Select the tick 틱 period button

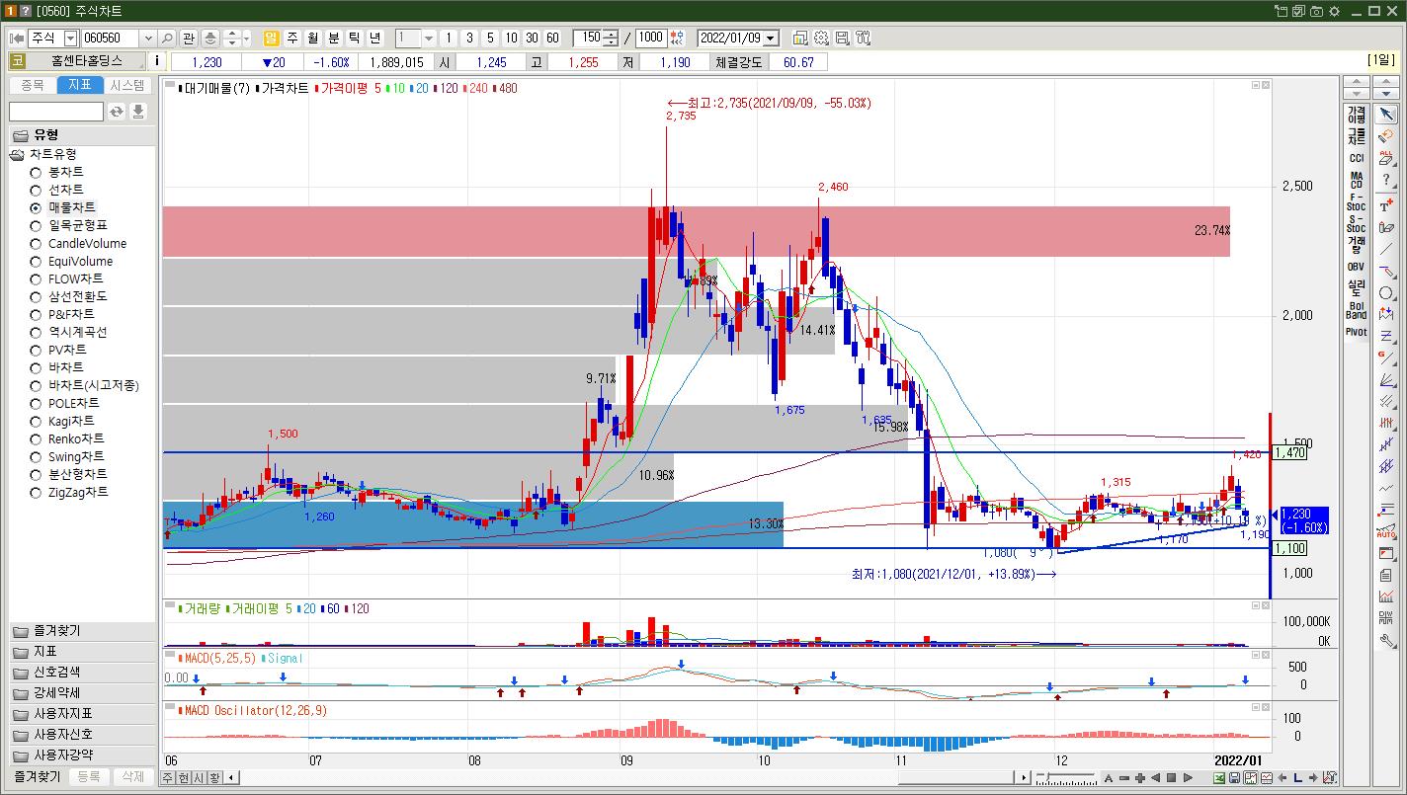tap(355, 38)
